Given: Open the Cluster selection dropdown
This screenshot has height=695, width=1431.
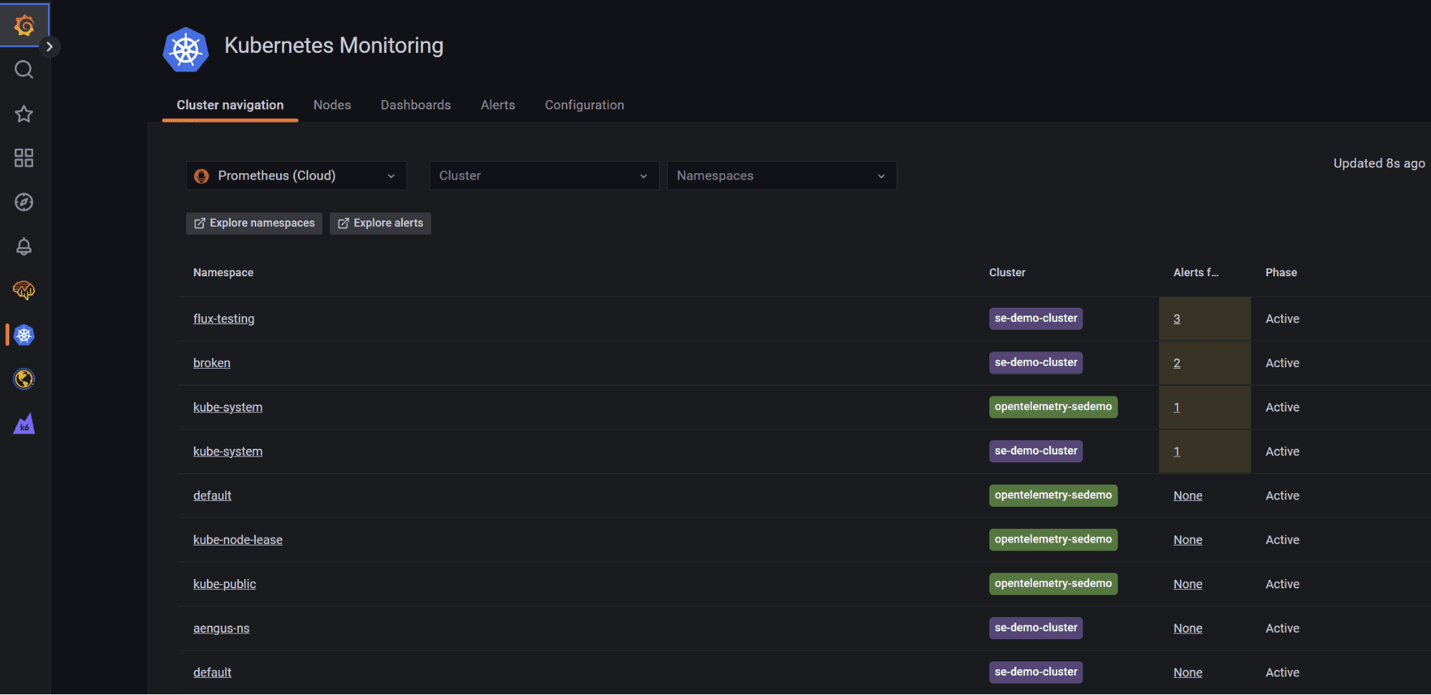Looking at the screenshot, I should pyautogui.click(x=543, y=175).
